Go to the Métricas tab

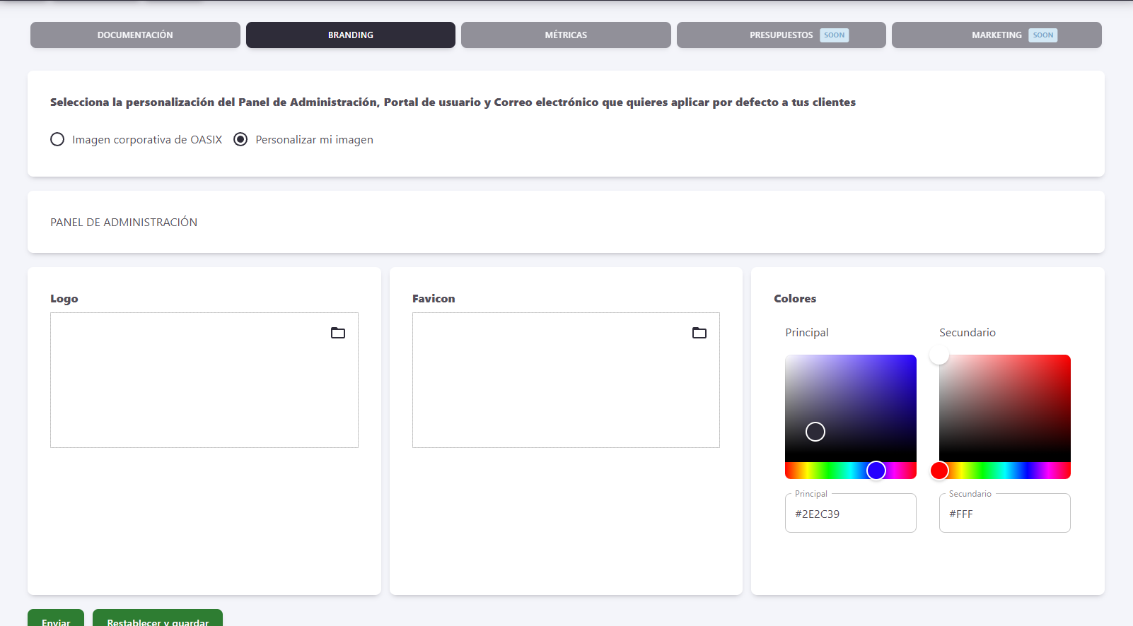[566, 35]
